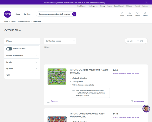Viewport: 152px width, 122px height.
Task: Expand Delivery and collection filter
Action: click(22, 56)
